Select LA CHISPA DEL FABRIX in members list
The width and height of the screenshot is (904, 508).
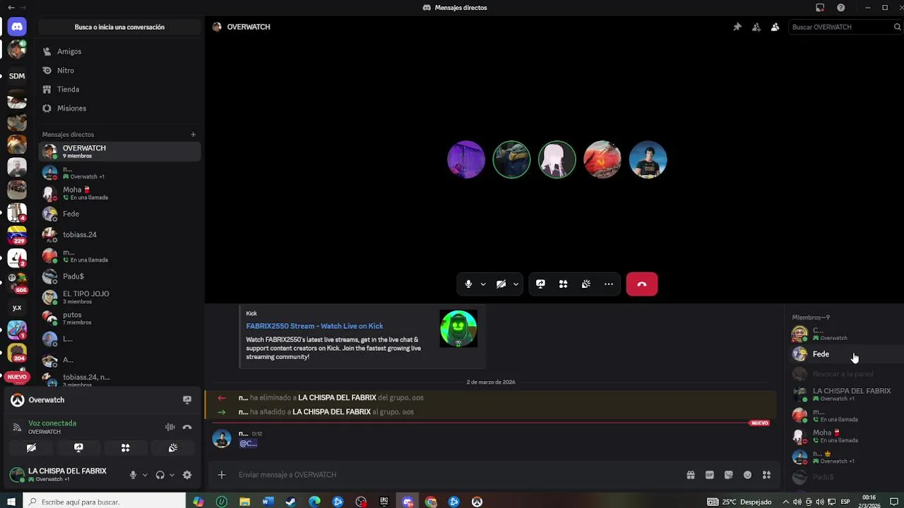845,394
